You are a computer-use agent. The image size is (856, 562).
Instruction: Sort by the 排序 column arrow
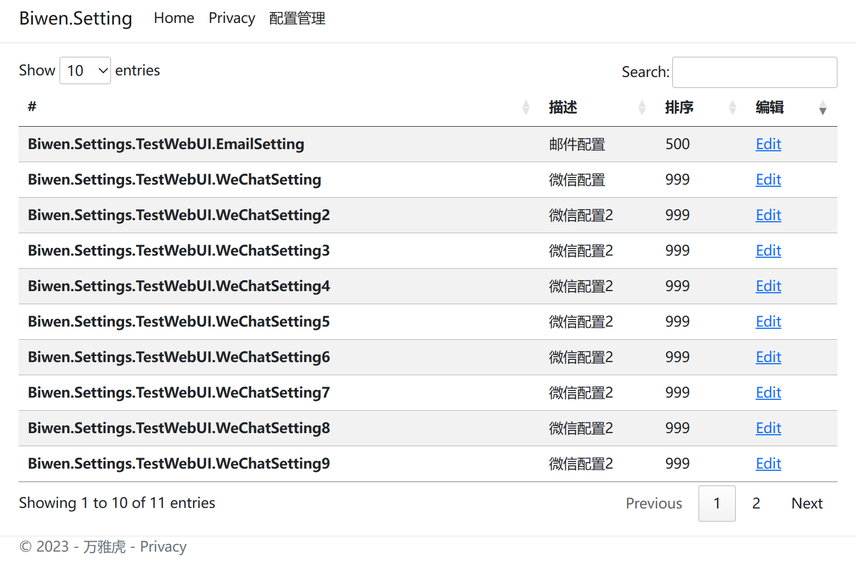[732, 108]
